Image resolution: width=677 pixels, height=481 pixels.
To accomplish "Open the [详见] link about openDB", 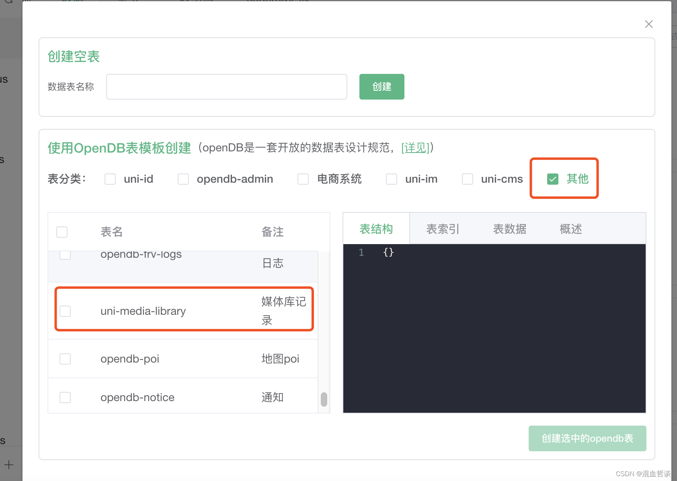I will tap(415, 148).
